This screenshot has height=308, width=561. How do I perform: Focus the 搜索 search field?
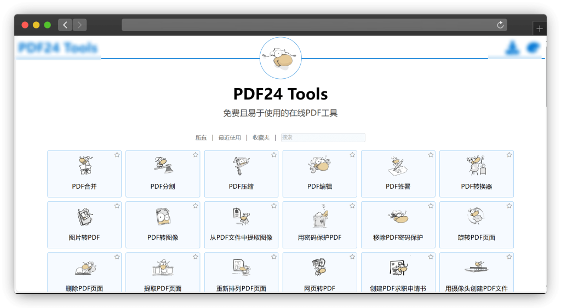323,137
